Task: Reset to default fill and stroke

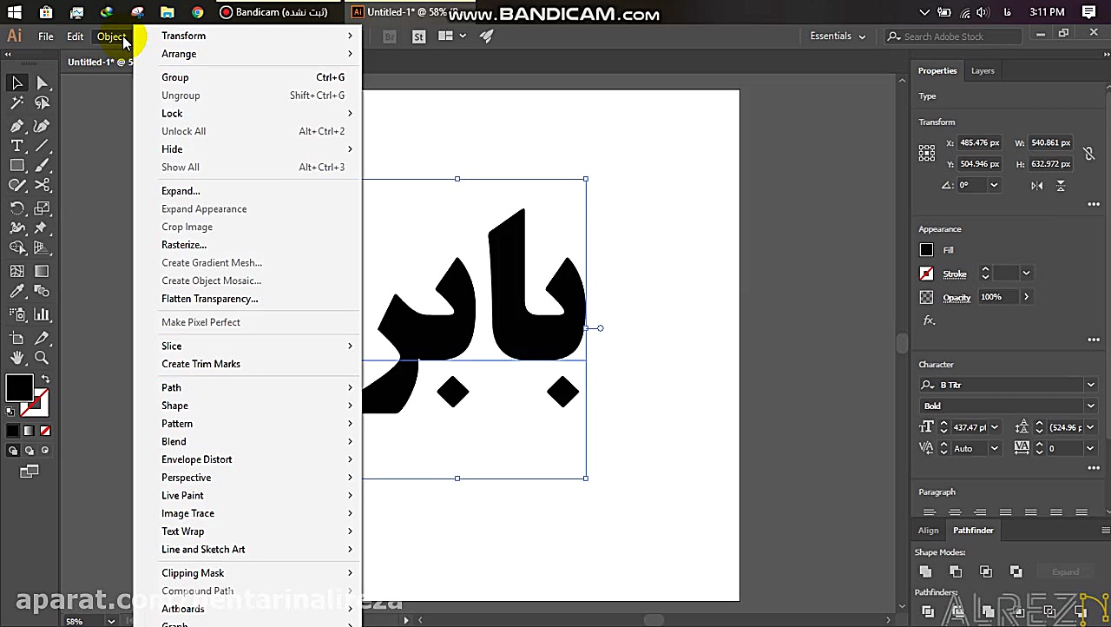Action: 10,412
